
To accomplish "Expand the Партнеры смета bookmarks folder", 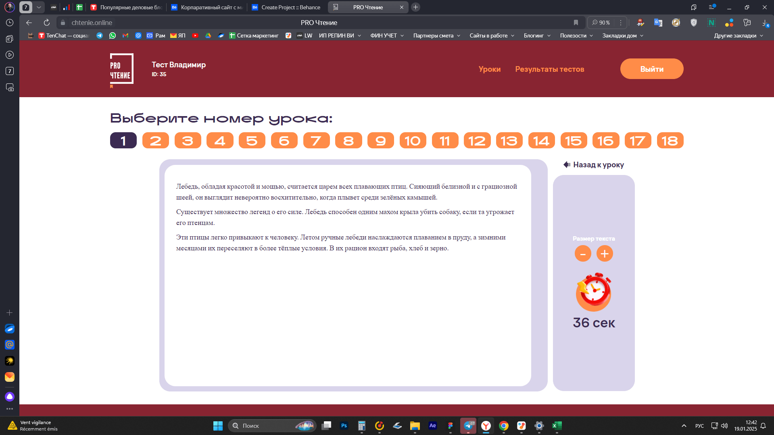I will 437,35.
